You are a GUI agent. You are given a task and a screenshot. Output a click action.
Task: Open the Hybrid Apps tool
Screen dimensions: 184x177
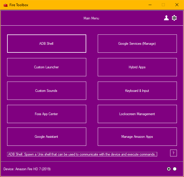(x=137, y=67)
